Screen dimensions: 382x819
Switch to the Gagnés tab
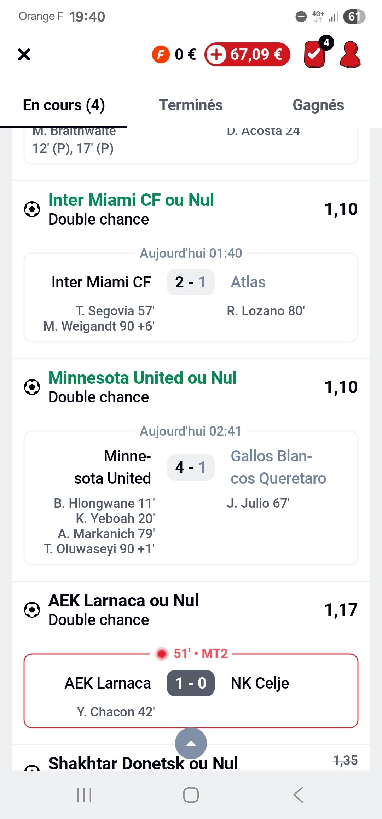(318, 105)
